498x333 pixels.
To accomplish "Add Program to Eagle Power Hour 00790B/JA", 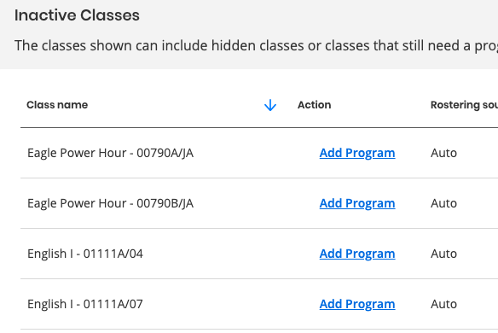I will 357,203.
